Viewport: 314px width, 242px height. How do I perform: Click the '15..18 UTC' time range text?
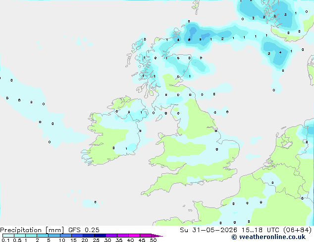click(x=260, y=230)
